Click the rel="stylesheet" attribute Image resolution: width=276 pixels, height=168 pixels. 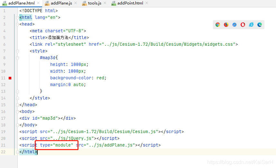(66, 44)
